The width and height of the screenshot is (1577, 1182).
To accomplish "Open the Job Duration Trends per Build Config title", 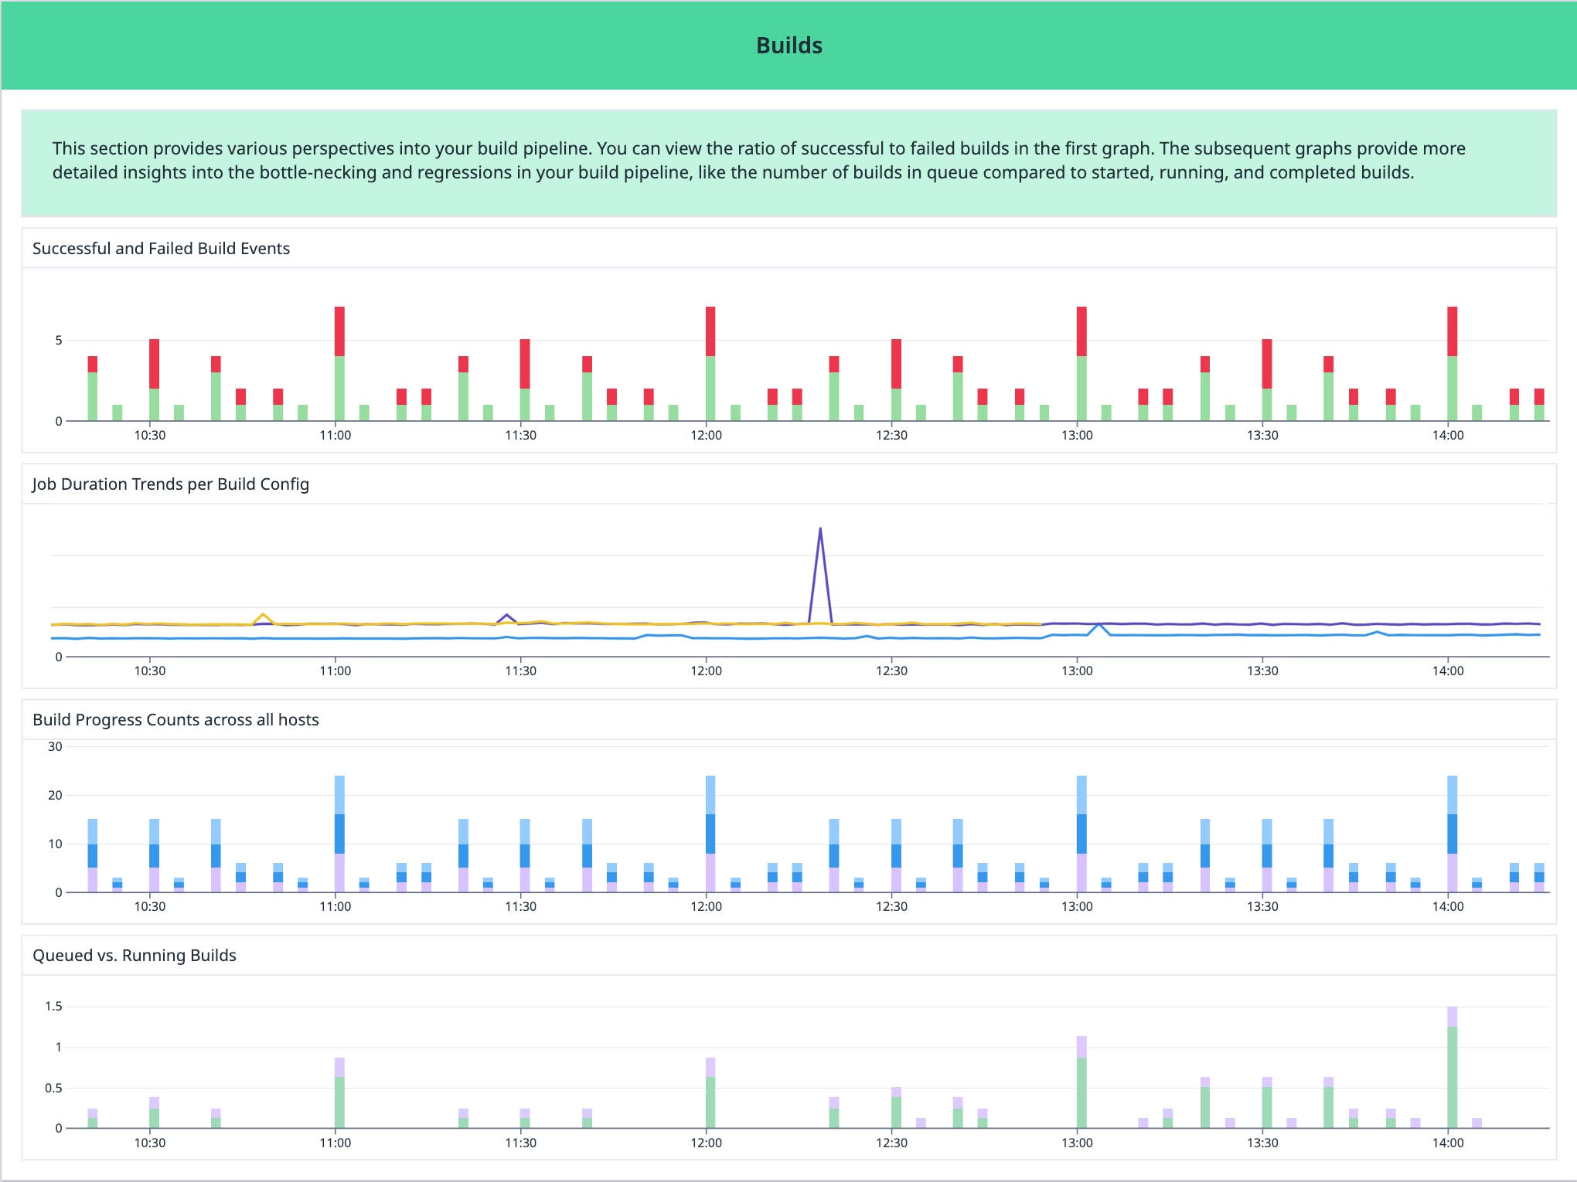I will [169, 484].
